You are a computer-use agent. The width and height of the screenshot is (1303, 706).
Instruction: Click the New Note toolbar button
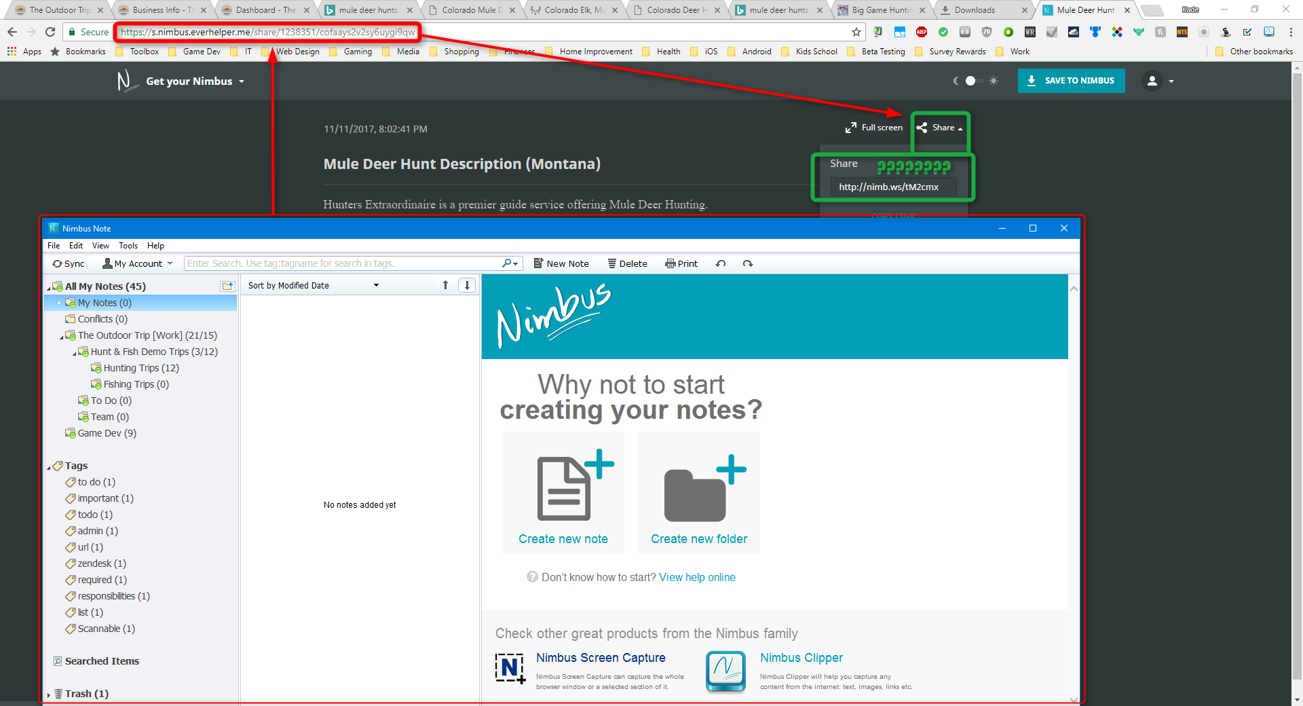[x=561, y=263]
